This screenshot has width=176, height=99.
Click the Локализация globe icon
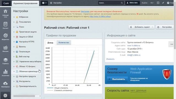coord(17,52)
